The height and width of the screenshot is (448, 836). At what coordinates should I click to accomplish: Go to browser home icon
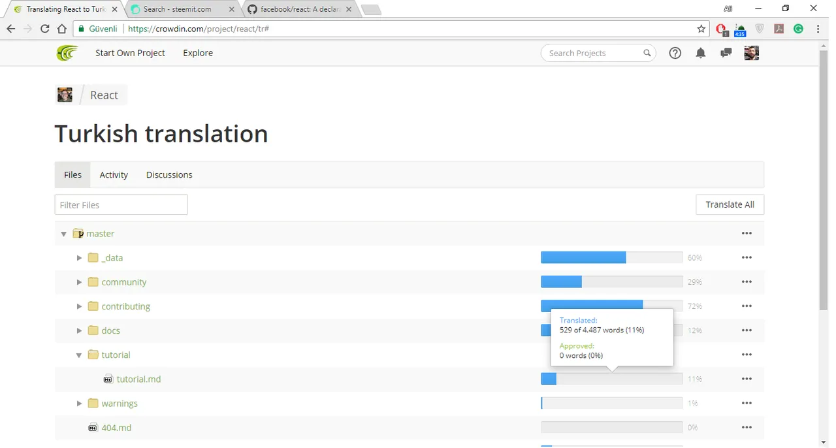coord(61,29)
